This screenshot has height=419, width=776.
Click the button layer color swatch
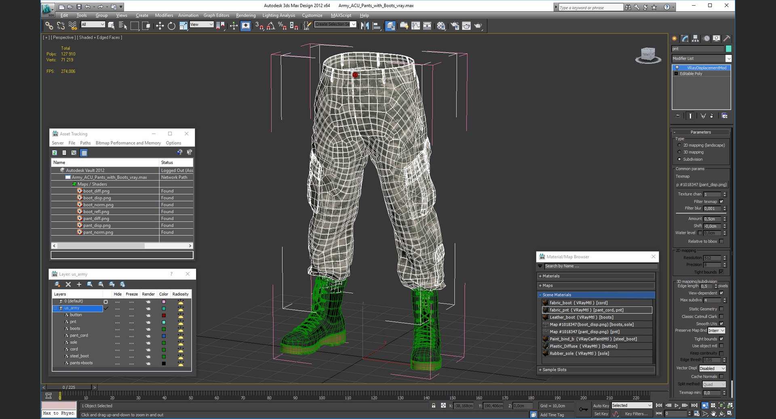(x=164, y=315)
